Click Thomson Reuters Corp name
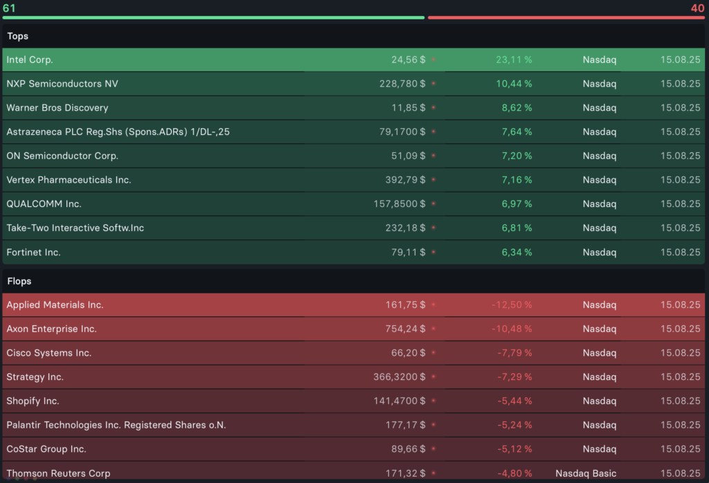 [x=58, y=473]
